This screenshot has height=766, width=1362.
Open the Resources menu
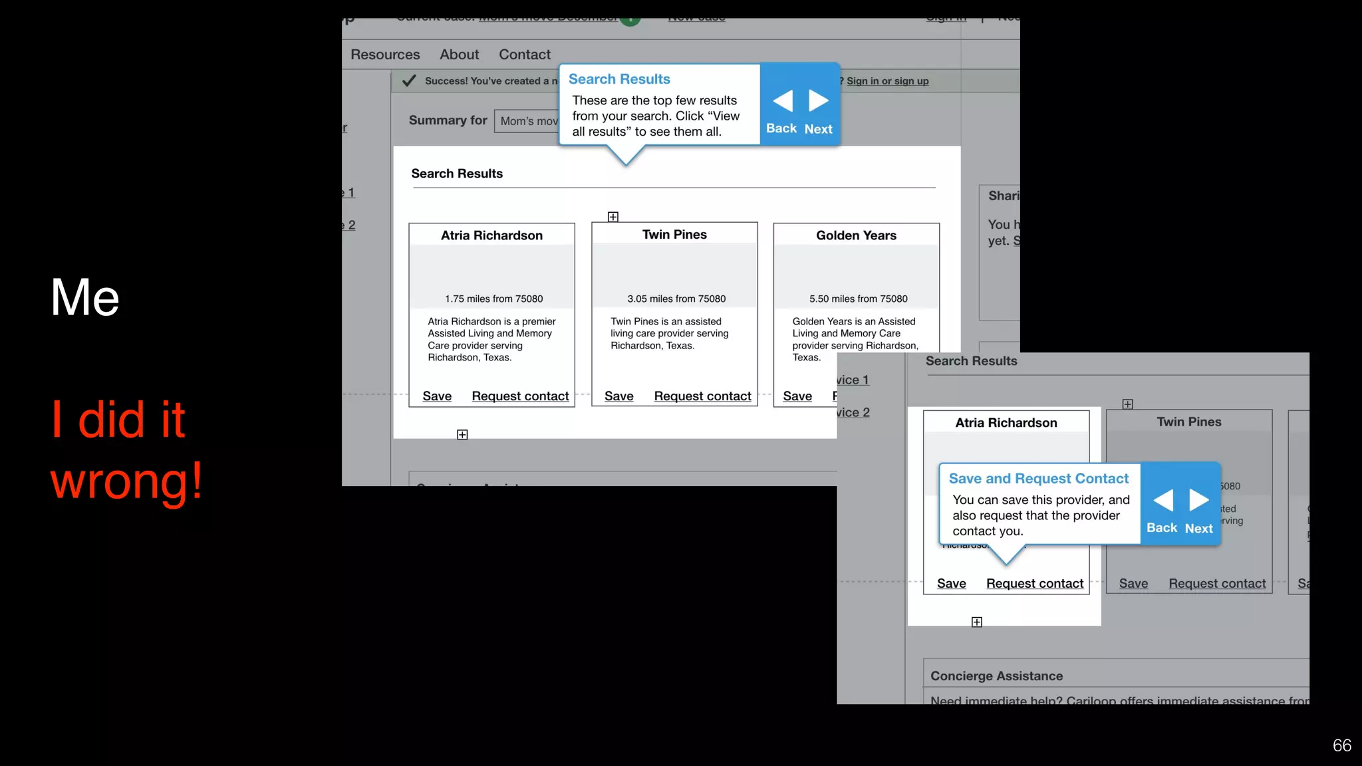click(385, 55)
